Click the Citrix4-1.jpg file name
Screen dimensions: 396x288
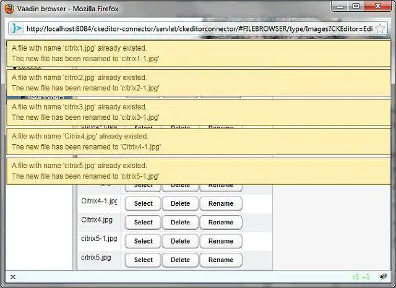point(99,201)
